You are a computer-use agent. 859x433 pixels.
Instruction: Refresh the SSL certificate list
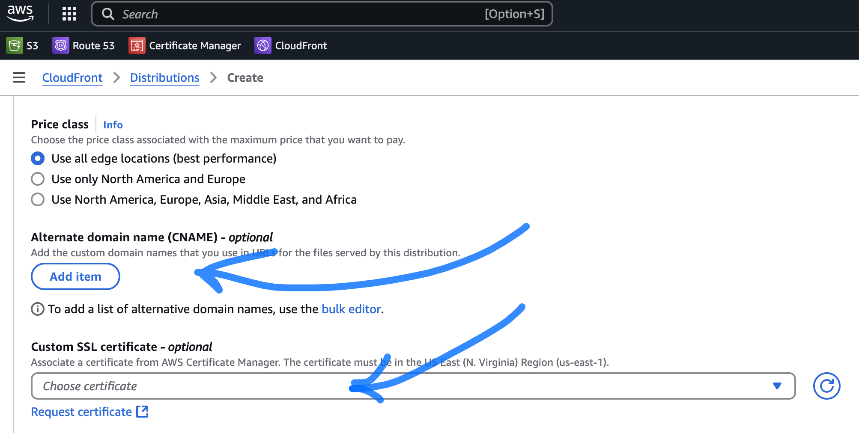[x=826, y=386]
